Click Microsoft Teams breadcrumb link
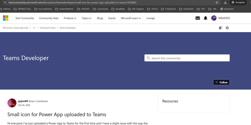 click(48, 28)
